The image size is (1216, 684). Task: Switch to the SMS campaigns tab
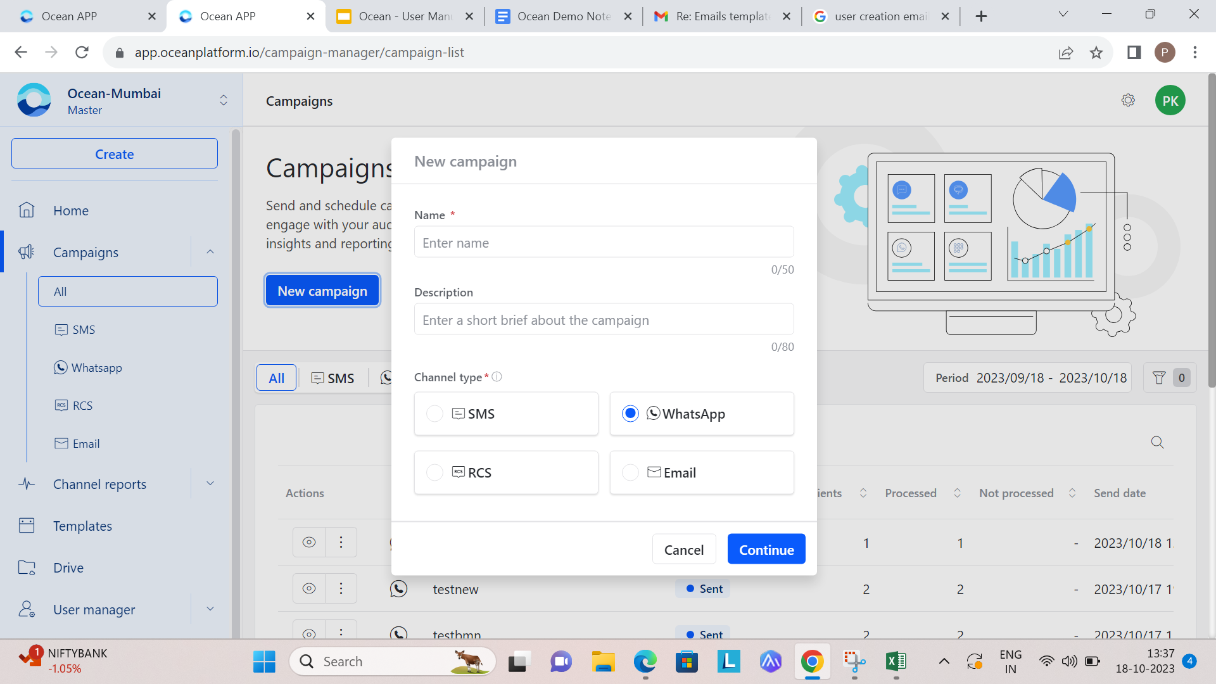[332, 378]
